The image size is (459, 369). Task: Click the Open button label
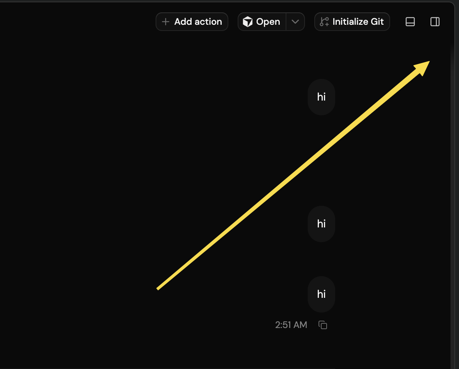click(268, 22)
